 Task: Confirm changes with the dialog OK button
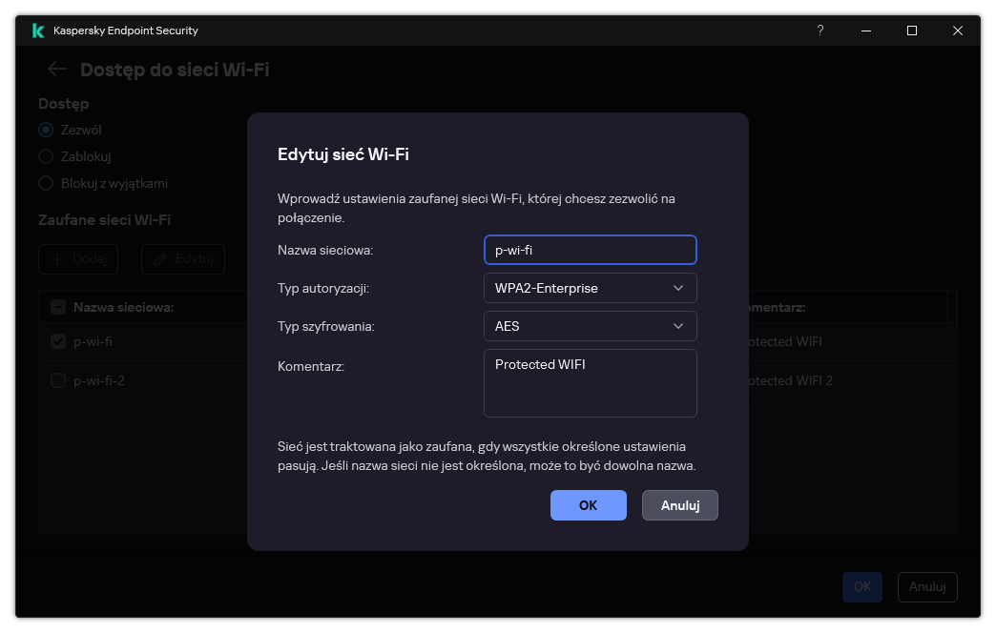(x=588, y=505)
